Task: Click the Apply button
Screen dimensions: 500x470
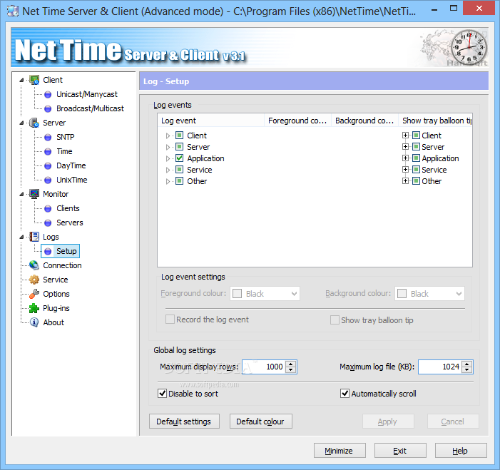Action: coord(388,422)
